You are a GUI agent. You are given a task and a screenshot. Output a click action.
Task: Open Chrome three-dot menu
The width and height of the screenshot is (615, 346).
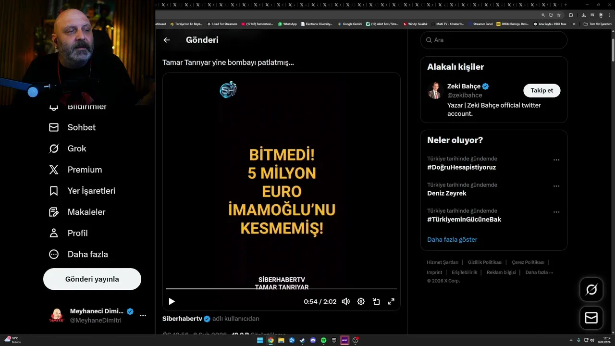(609, 15)
